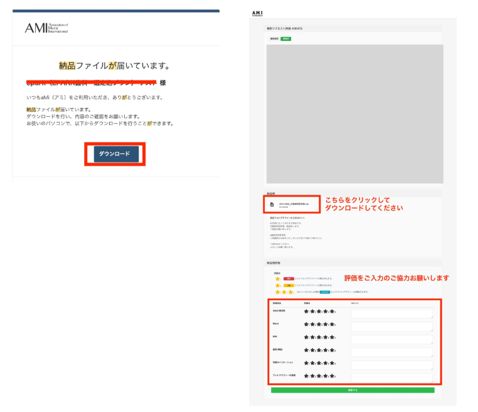Click the green submit button below the ratings

click(x=353, y=390)
